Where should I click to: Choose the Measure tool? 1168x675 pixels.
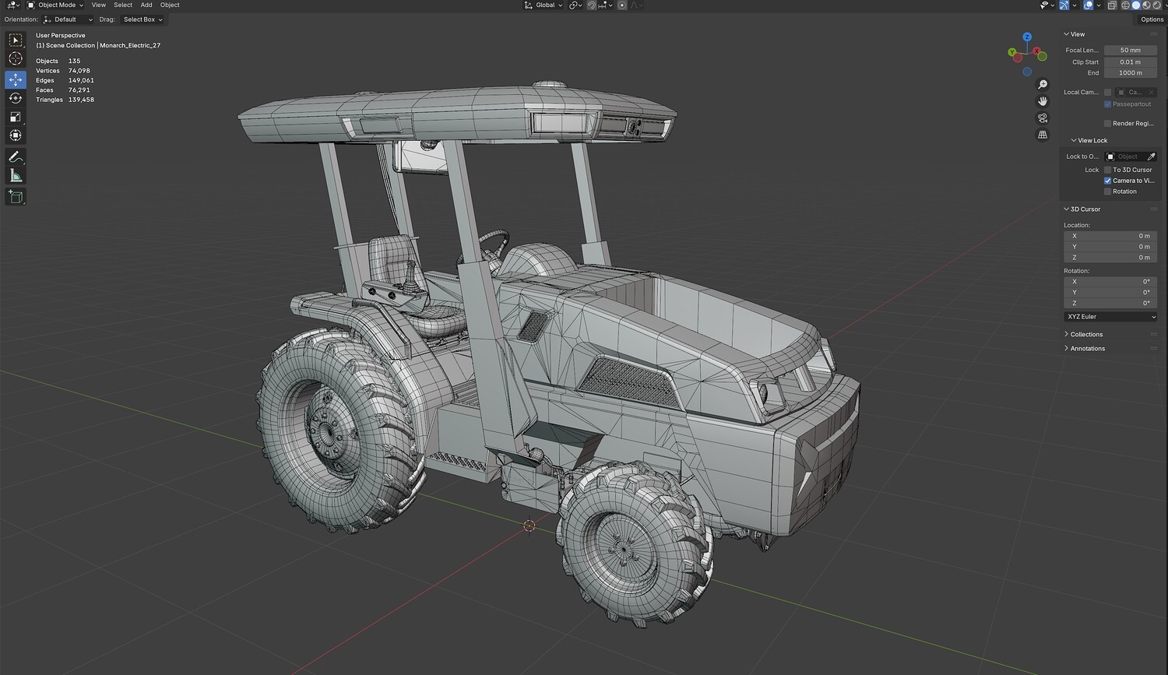tap(16, 176)
